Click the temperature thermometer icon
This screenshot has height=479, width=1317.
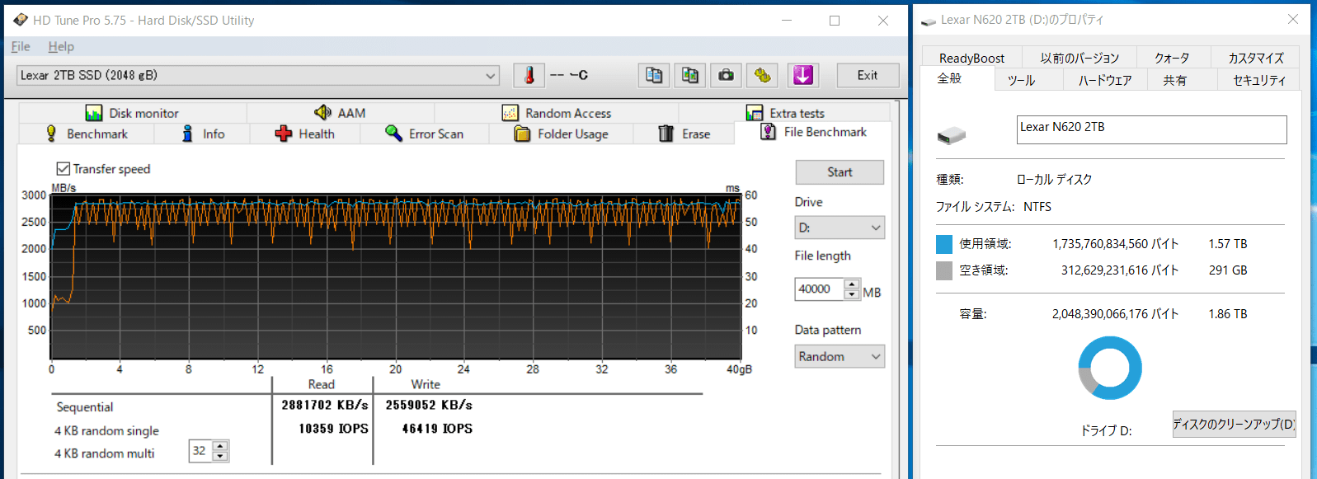click(x=529, y=75)
